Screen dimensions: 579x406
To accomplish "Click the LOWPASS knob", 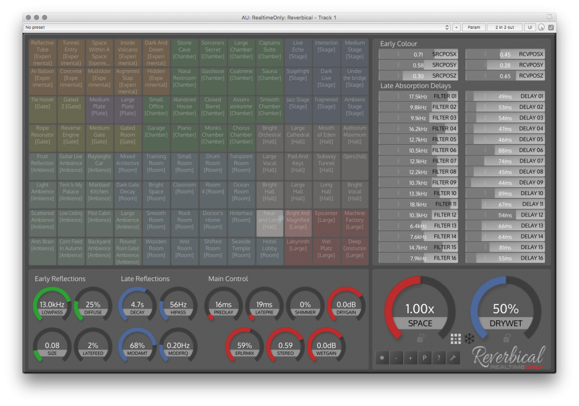I will coord(52,306).
